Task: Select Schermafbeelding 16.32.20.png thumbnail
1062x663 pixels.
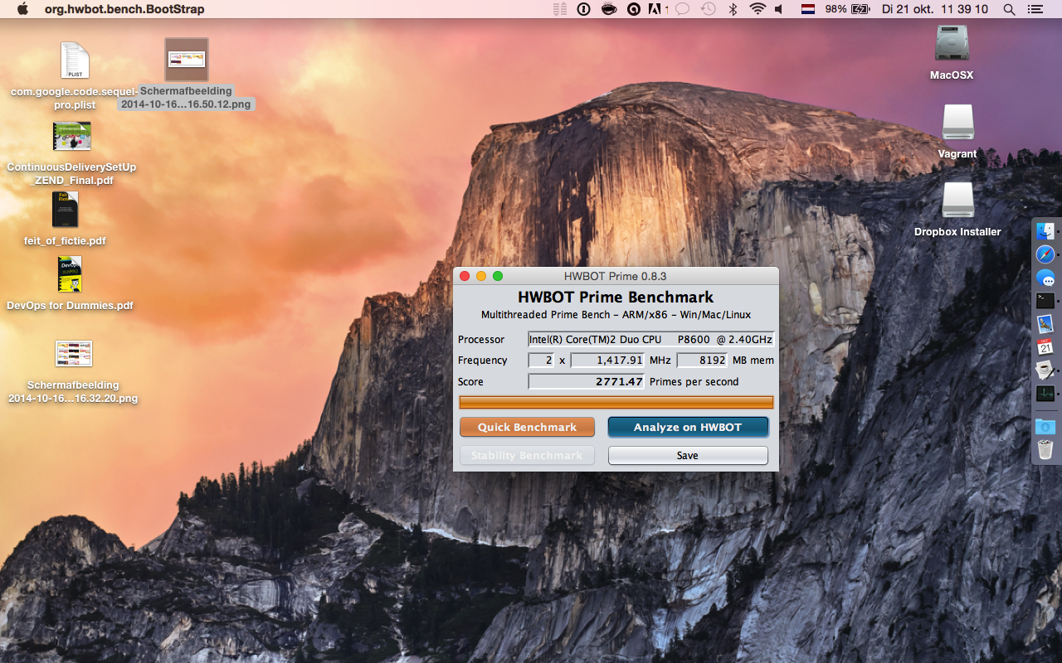Action: (x=73, y=354)
